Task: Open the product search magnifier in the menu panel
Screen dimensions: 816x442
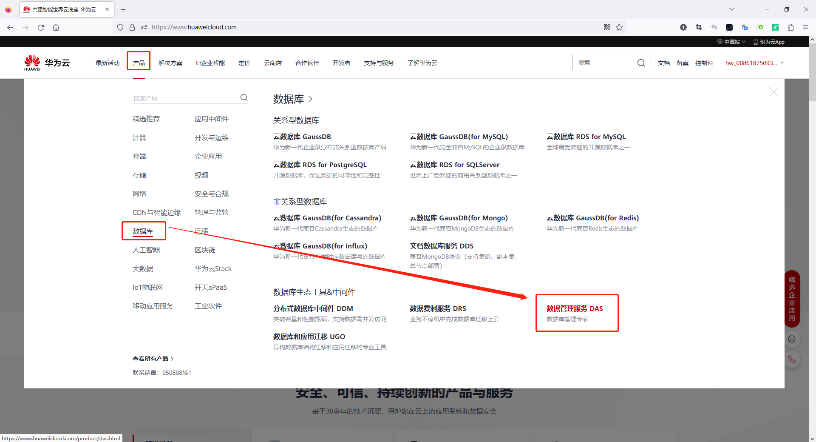Action: [x=244, y=97]
